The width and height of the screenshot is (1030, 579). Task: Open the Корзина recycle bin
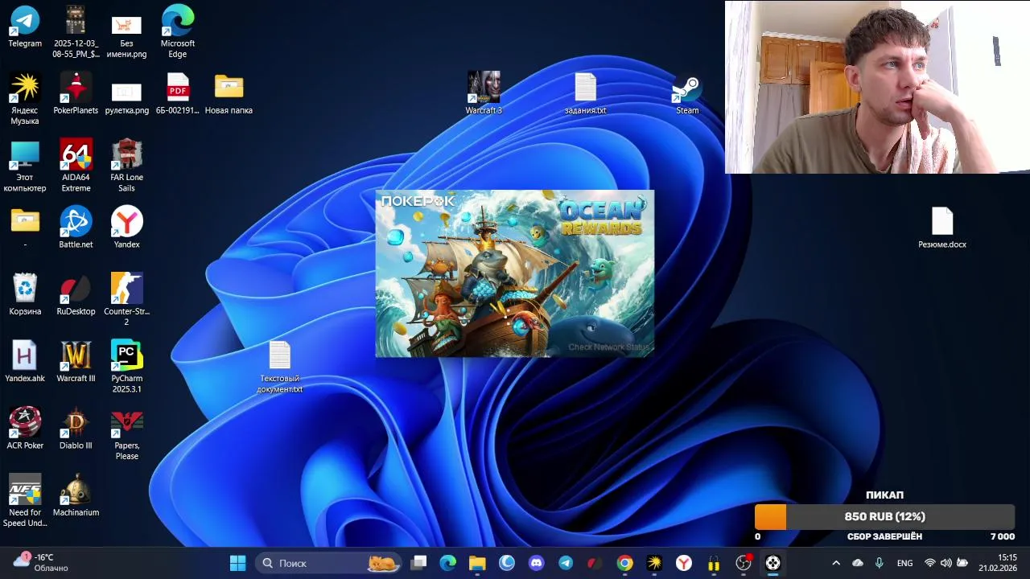(x=25, y=294)
